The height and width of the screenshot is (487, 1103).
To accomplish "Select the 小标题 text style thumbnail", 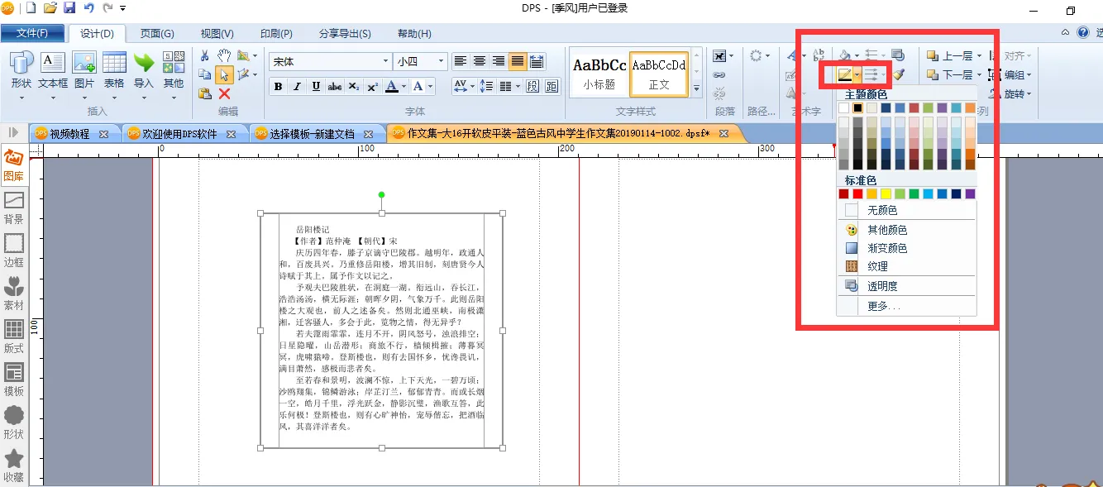I will click(599, 72).
